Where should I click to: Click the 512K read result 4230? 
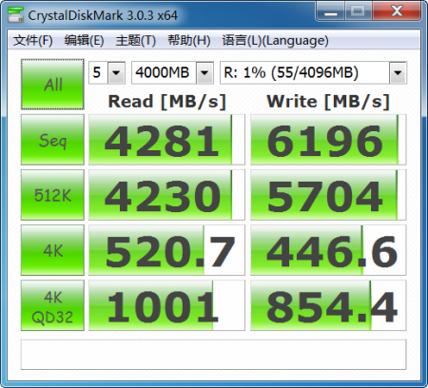[166, 195]
